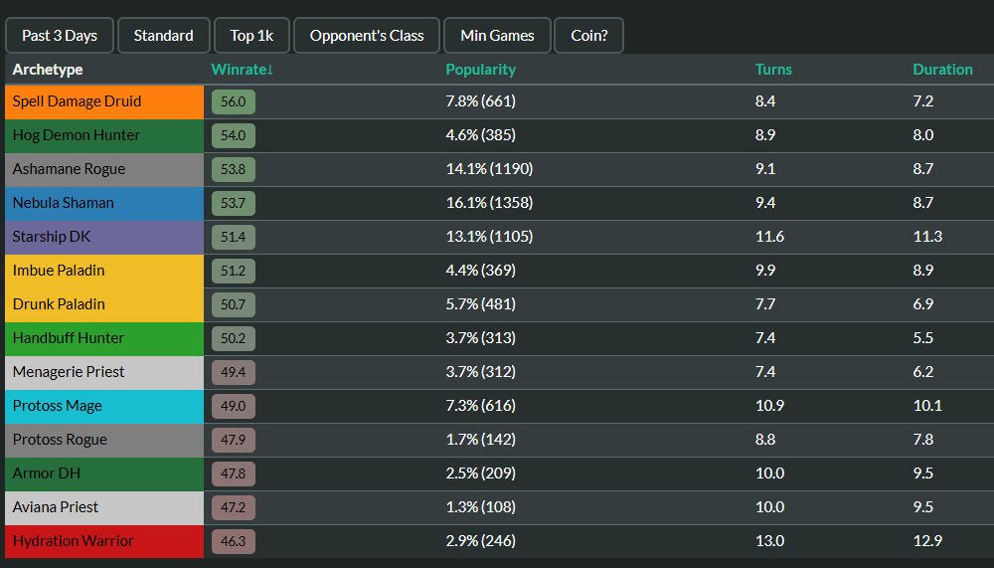
Task: Select popularity value 2.5% (209)
Action: pos(480,473)
